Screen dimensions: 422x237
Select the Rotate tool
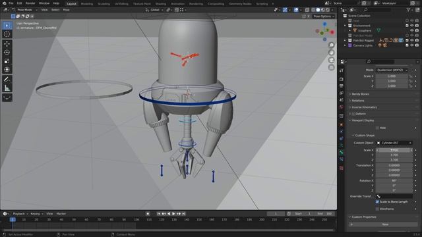(x=7, y=53)
